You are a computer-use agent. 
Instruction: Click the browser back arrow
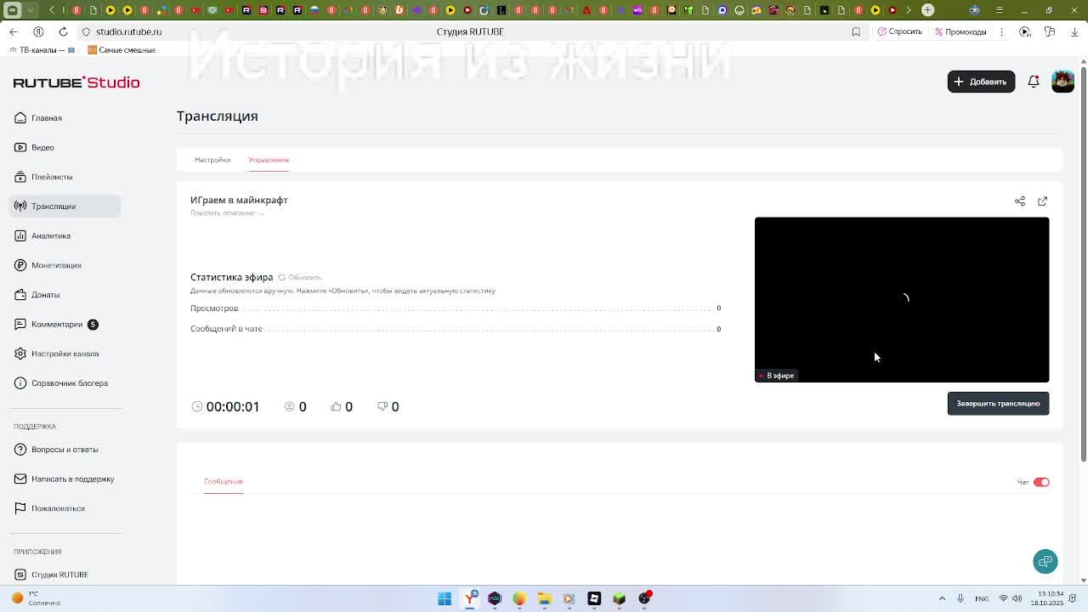14,31
